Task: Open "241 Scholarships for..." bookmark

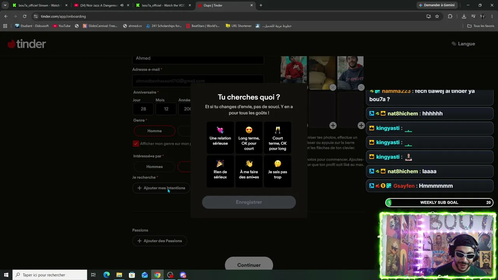Action: coord(164,26)
